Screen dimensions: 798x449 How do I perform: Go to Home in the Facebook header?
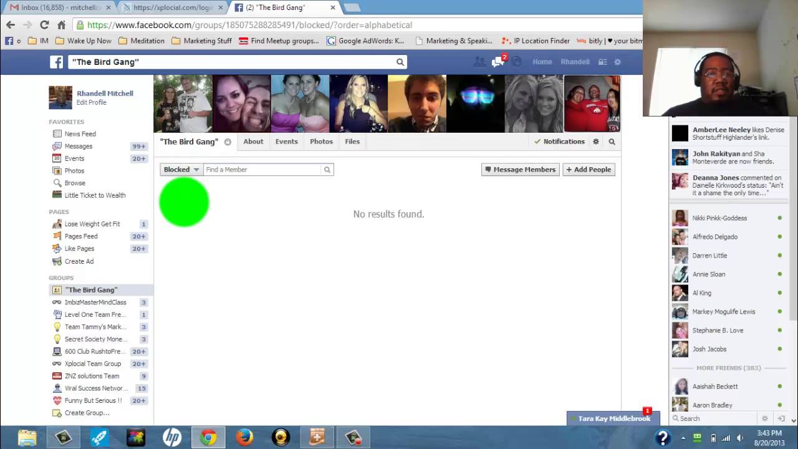(542, 62)
